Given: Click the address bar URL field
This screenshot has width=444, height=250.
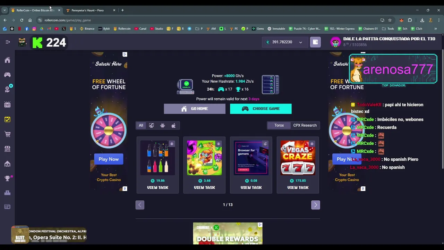Looking at the screenshot, I should pyautogui.click(x=208, y=20).
